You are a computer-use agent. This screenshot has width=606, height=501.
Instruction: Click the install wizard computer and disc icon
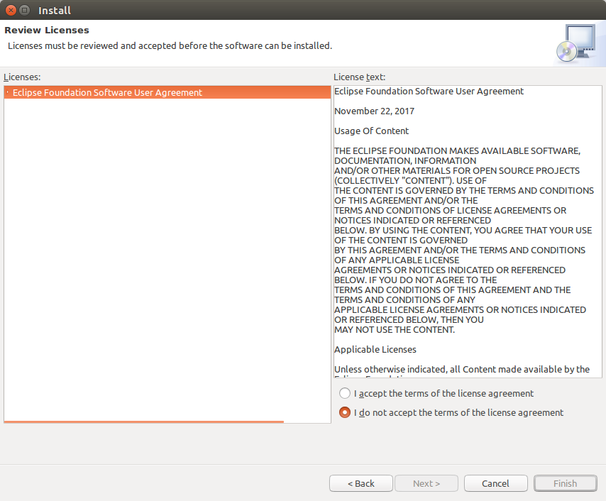[576, 43]
